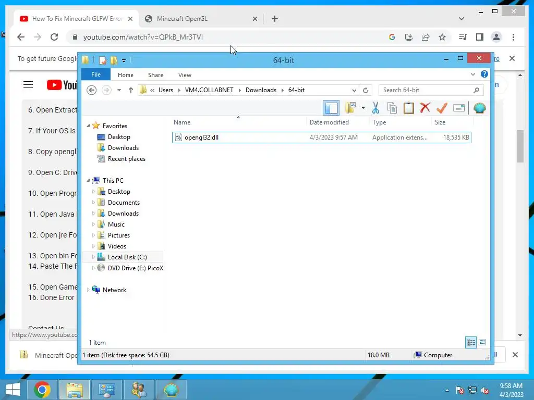Image resolution: width=534 pixels, height=400 pixels.
Task: Expand the Network tree node
Action: [88, 290]
